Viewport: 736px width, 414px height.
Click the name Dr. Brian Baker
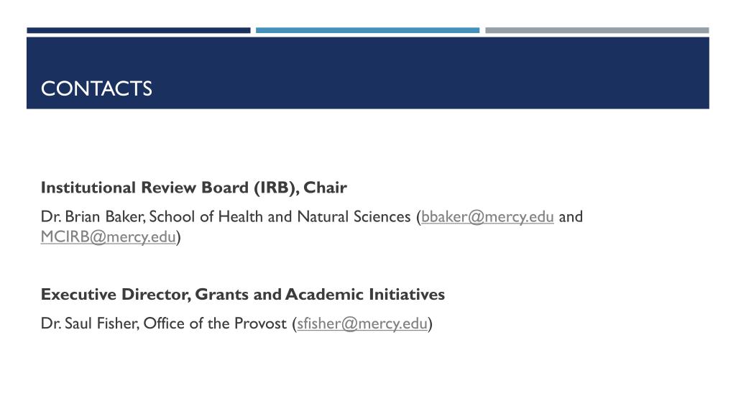(93, 217)
